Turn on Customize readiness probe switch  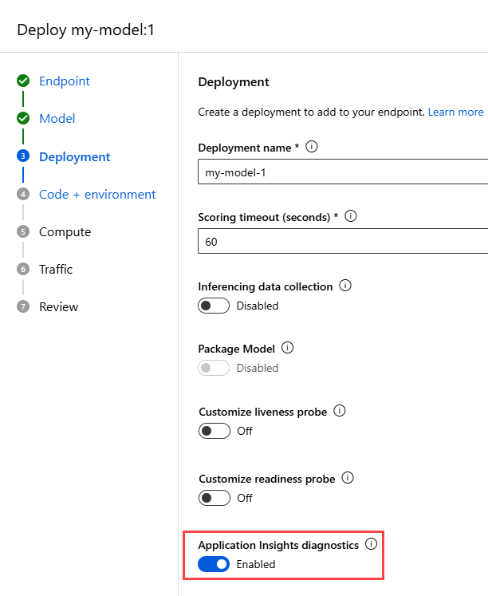click(213, 498)
